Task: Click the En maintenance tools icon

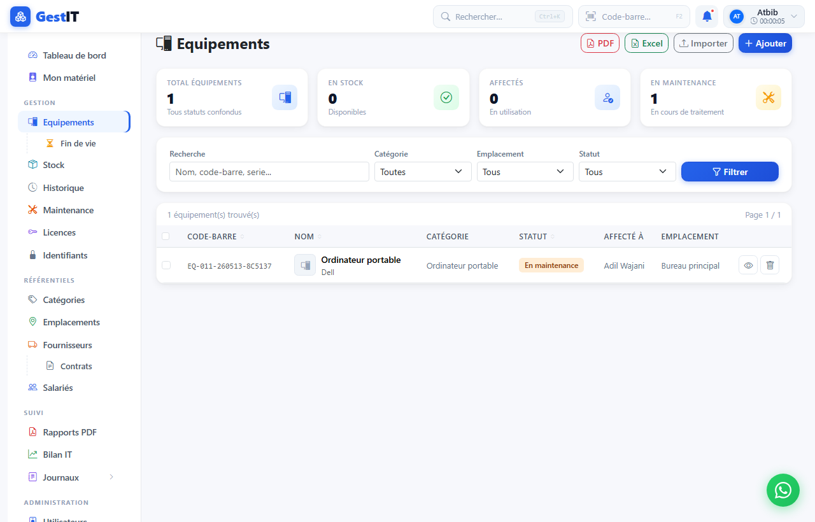Action: (769, 97)
